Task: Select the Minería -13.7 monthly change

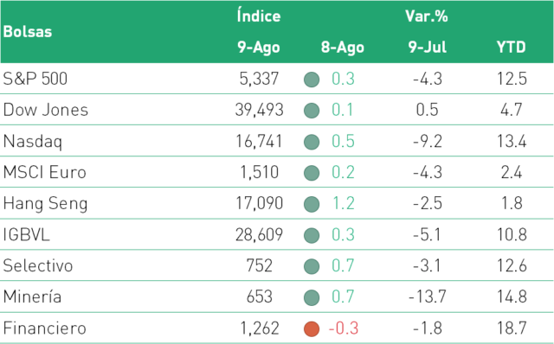Action: click(427, 296)
